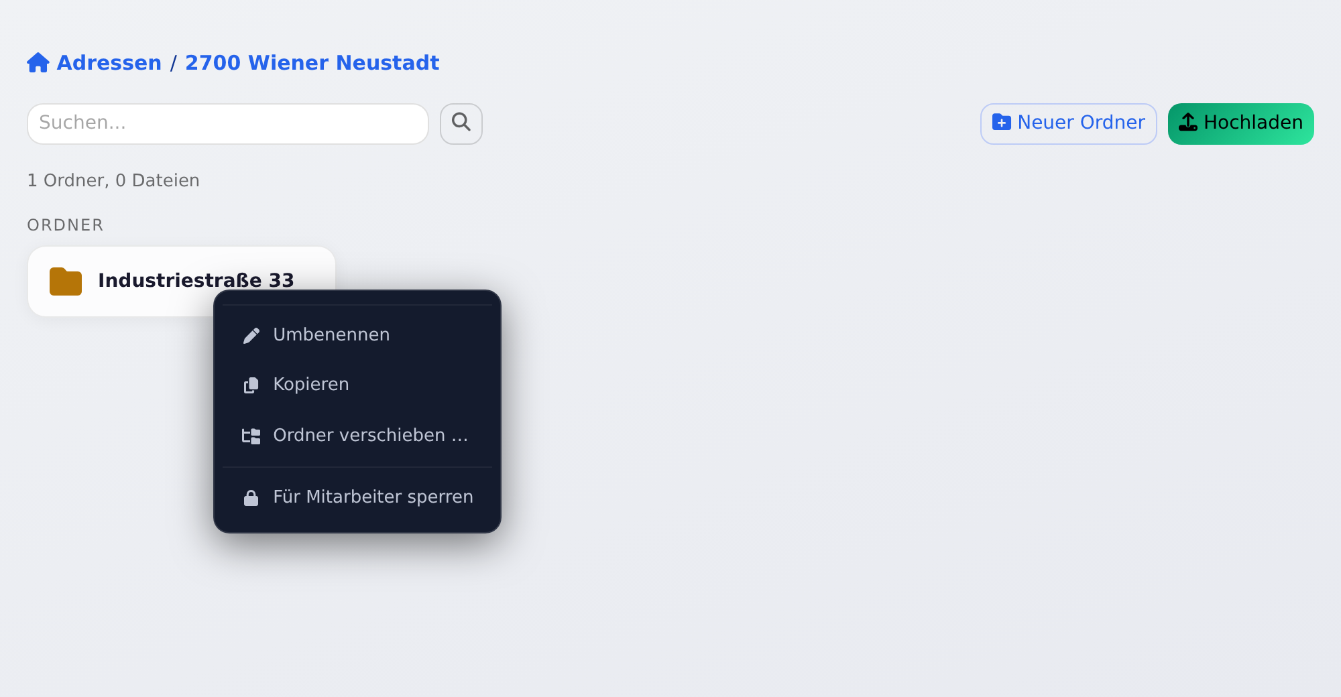
Task: Click the home icon in breadcrumb
Action: coord(38,62)
